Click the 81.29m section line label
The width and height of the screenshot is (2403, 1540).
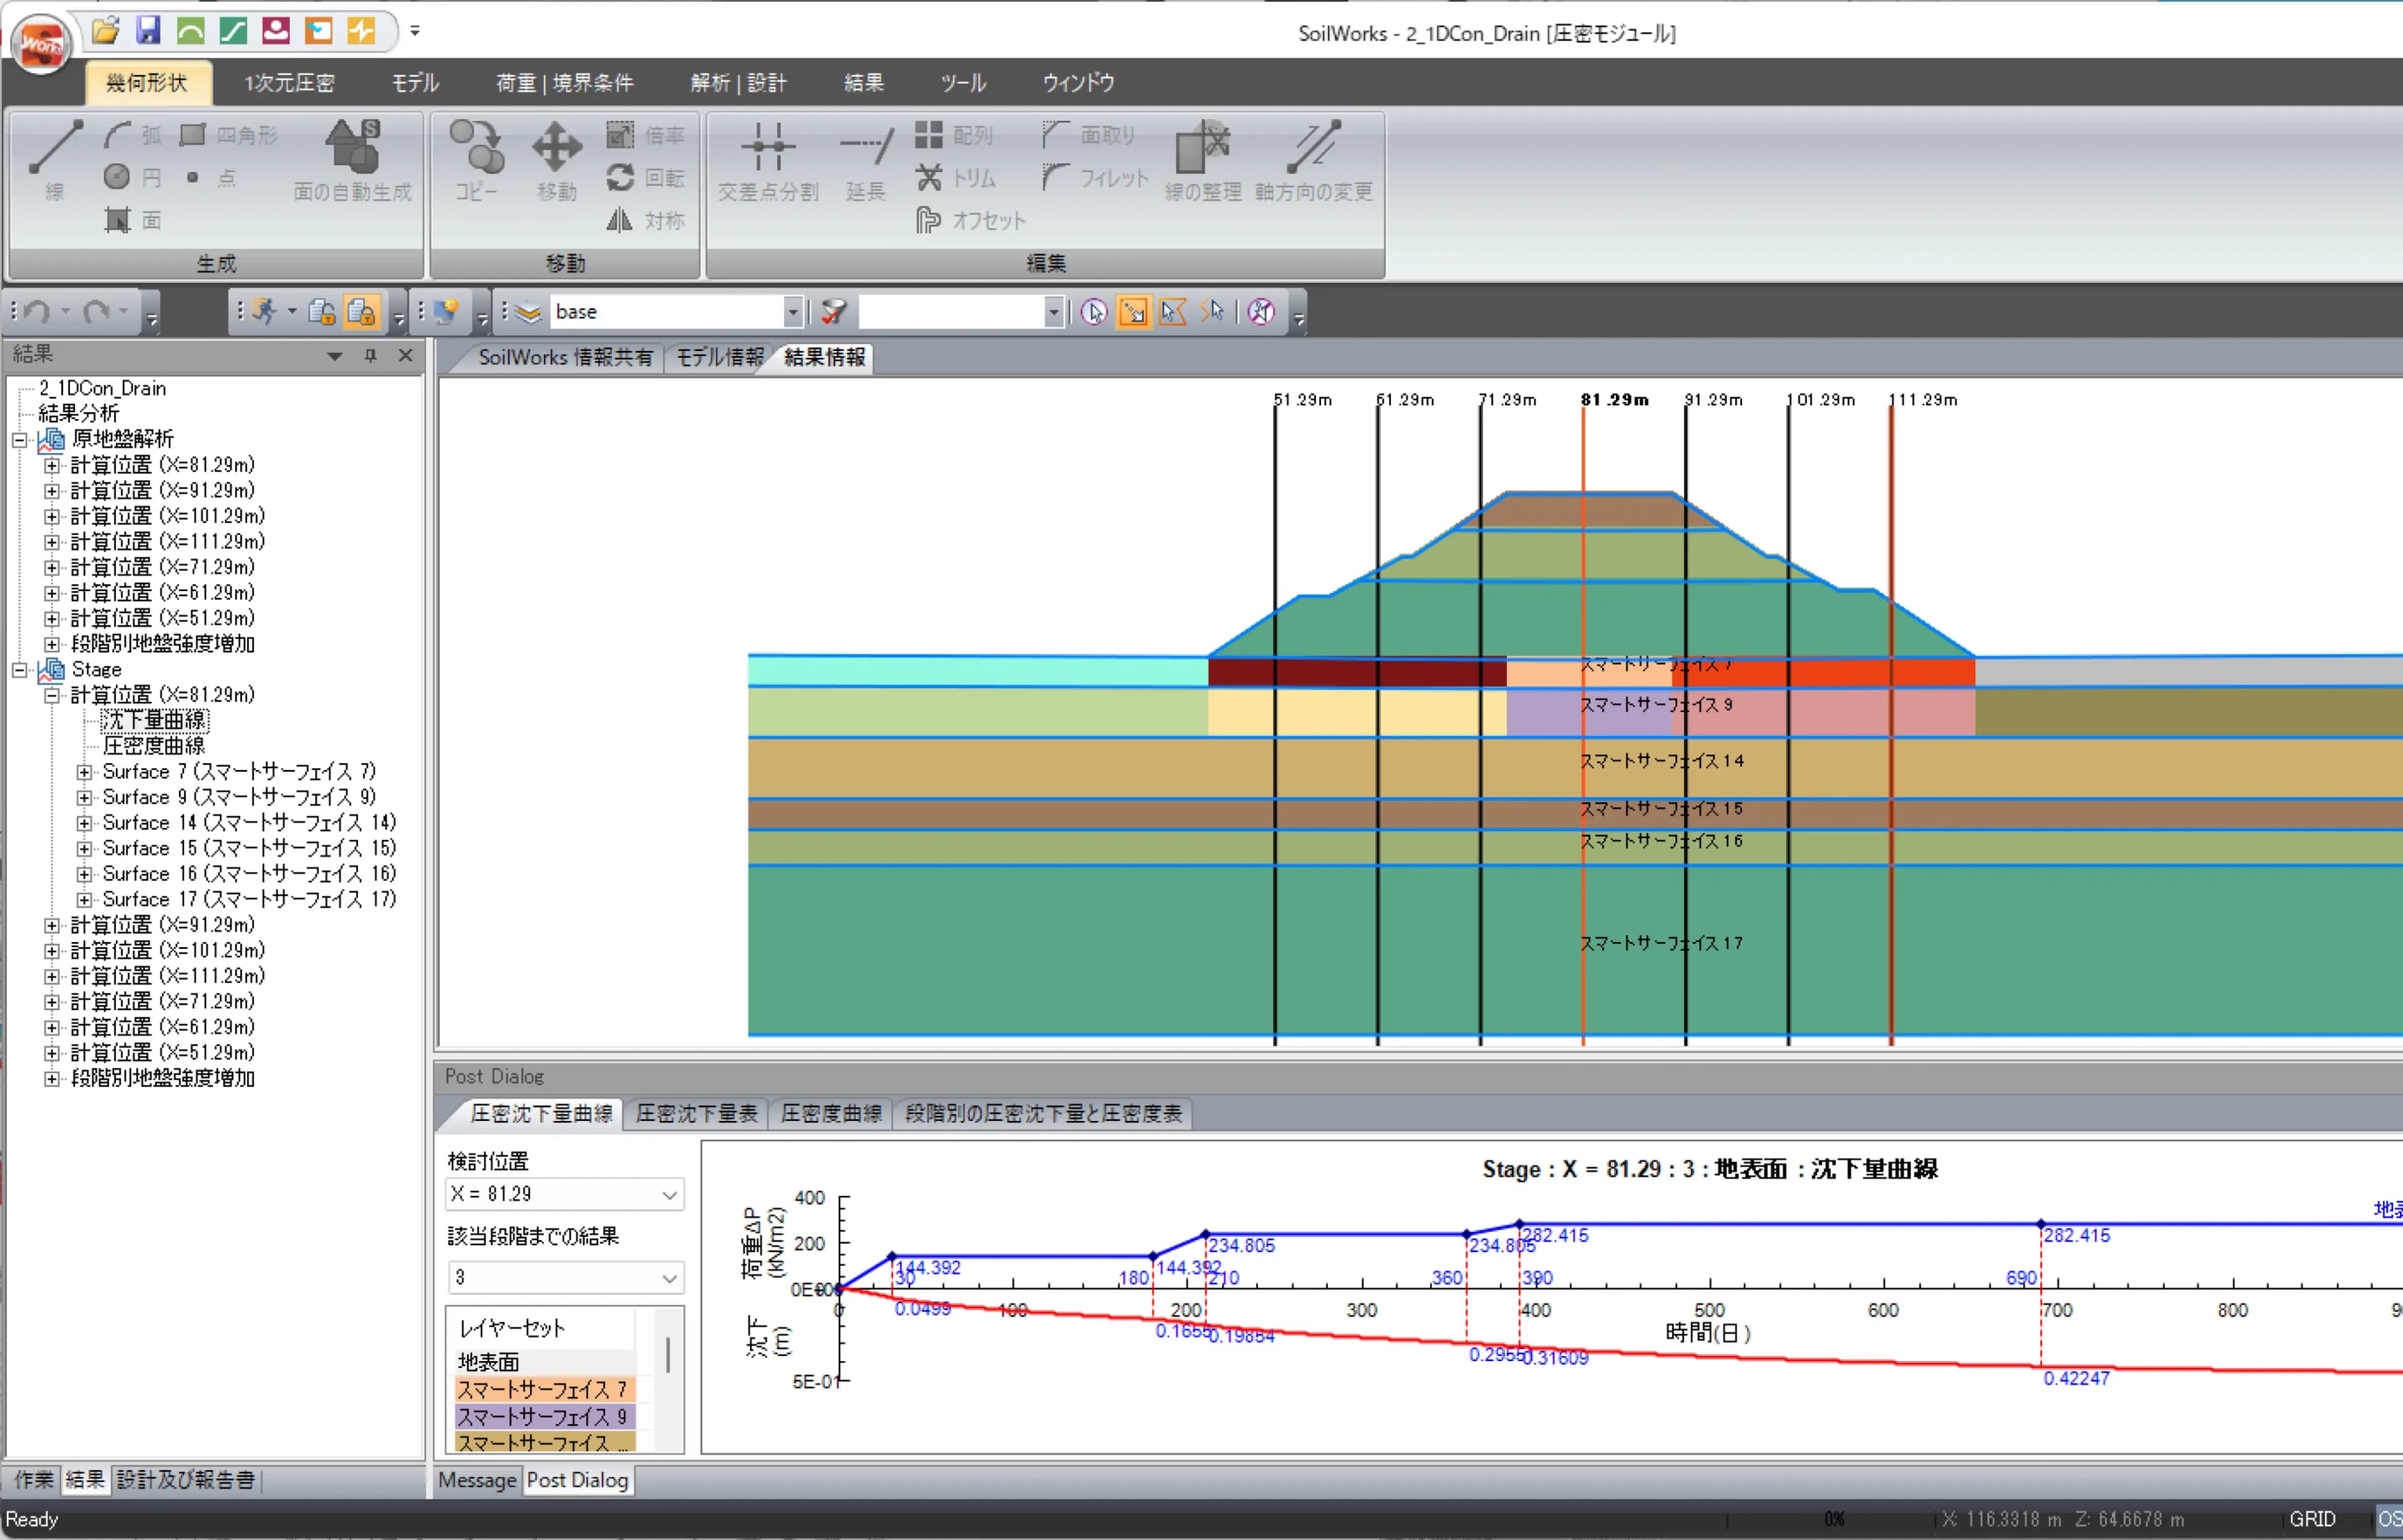point(1615,400)
